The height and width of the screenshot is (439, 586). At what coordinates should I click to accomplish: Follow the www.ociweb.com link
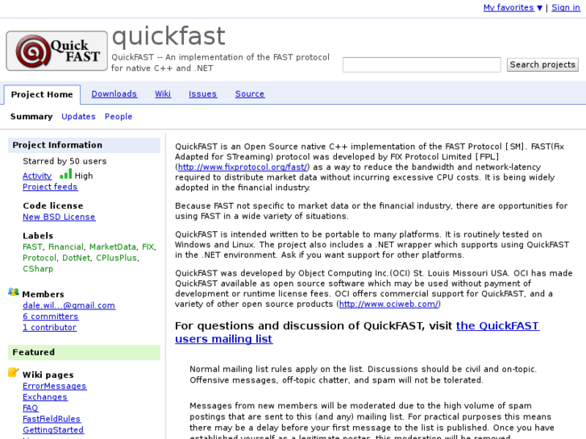(389, 304)
